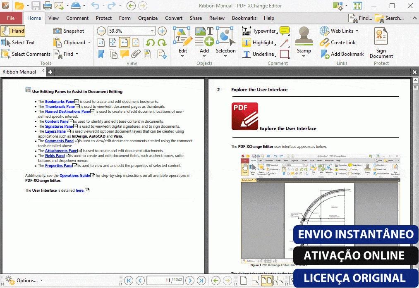Expand the Selection dropdown
Screen dimensions: 419x288
pos(225,56)
